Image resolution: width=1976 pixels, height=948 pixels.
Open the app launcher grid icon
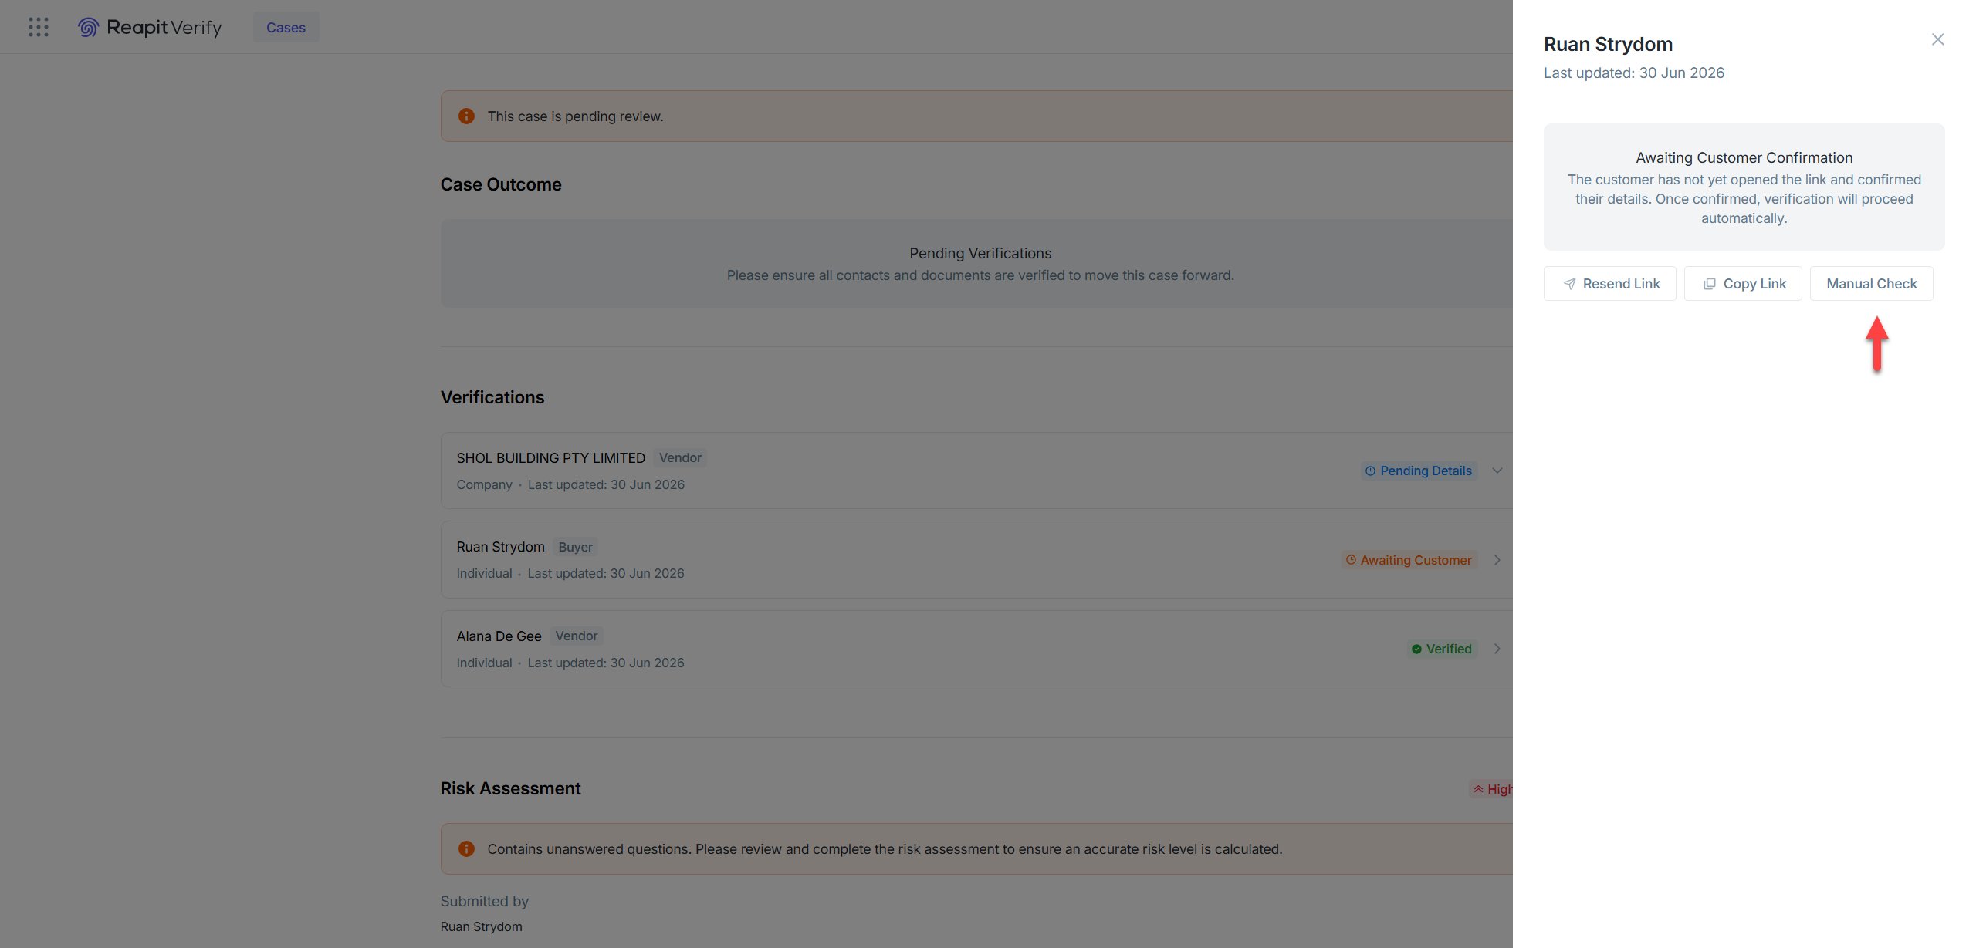click(39, 27)
